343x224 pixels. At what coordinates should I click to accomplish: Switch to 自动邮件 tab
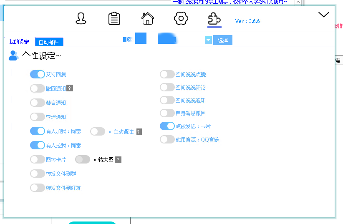(49, 42)
